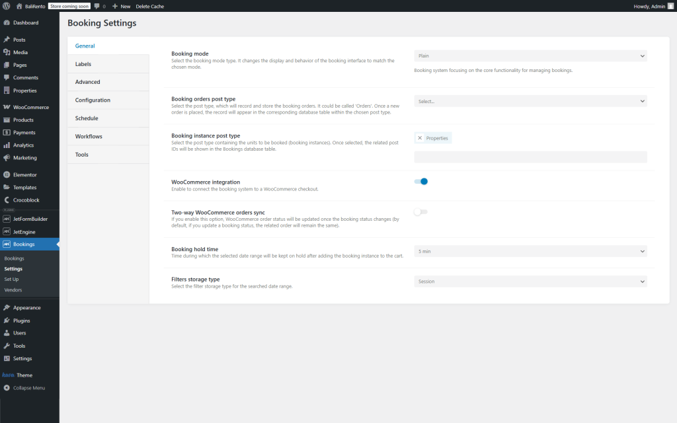The image size is (677, 423).
Task: Click the Pages icon in sidebar
Action: click(7, 65)
